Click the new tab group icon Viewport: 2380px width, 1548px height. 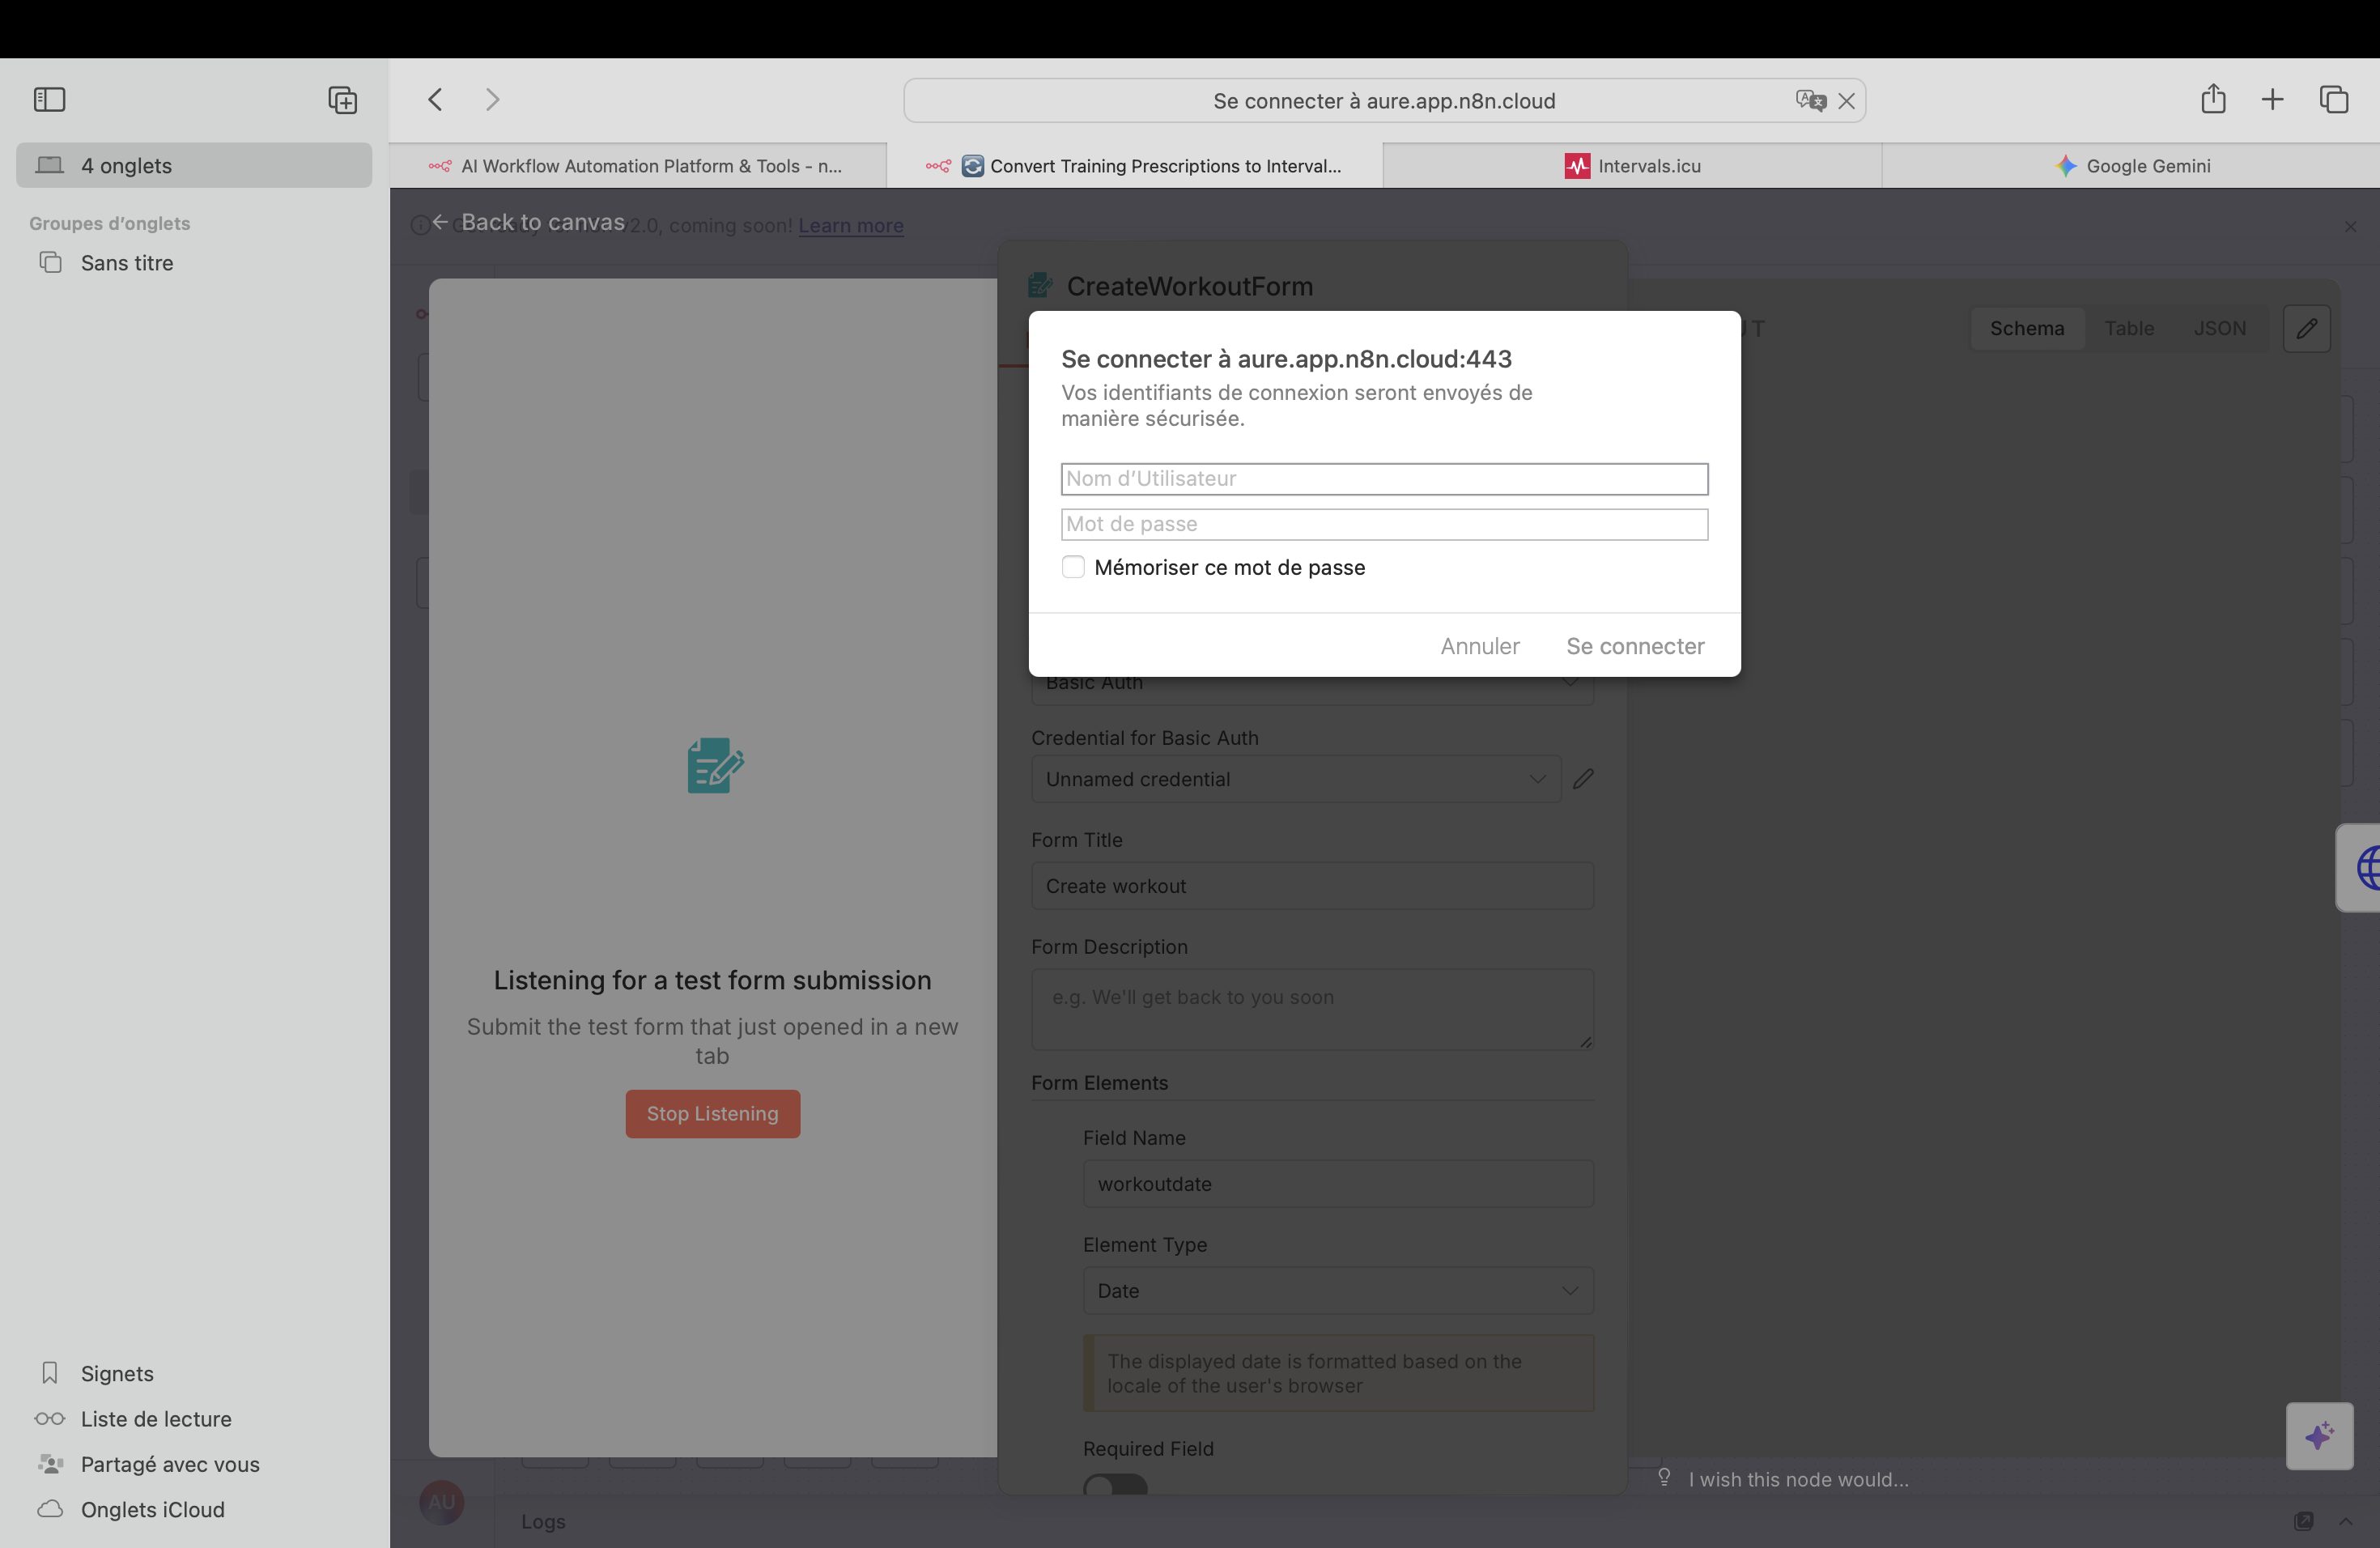(x=342, y=100)
